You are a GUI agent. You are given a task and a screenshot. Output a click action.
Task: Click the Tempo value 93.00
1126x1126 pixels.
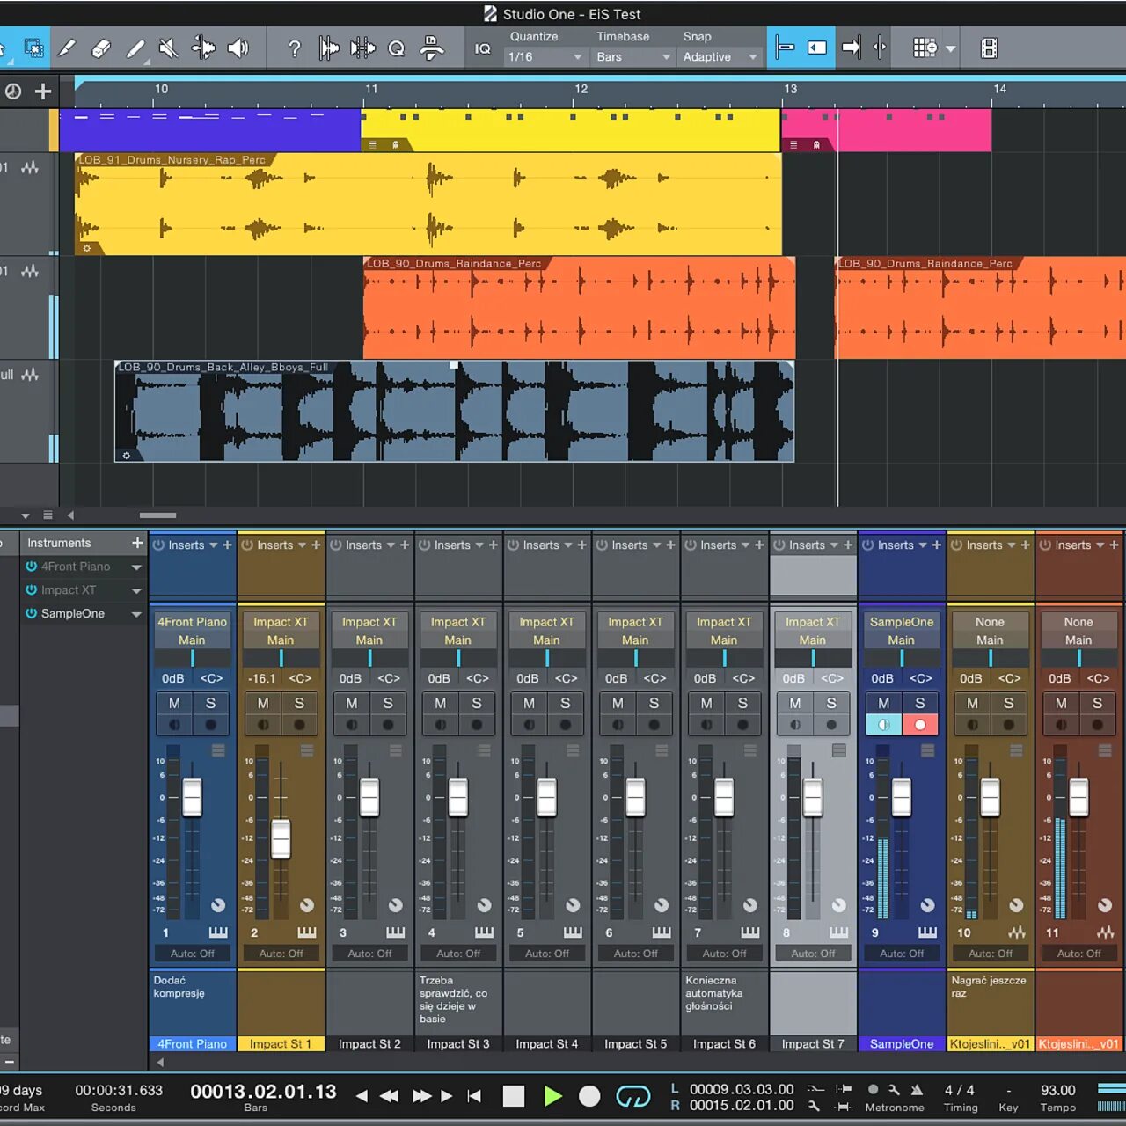pos(1057,1090)
